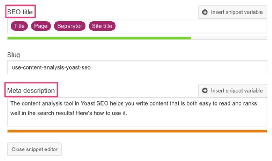Click the unfilled gray end of title bar

coord(229,38)
